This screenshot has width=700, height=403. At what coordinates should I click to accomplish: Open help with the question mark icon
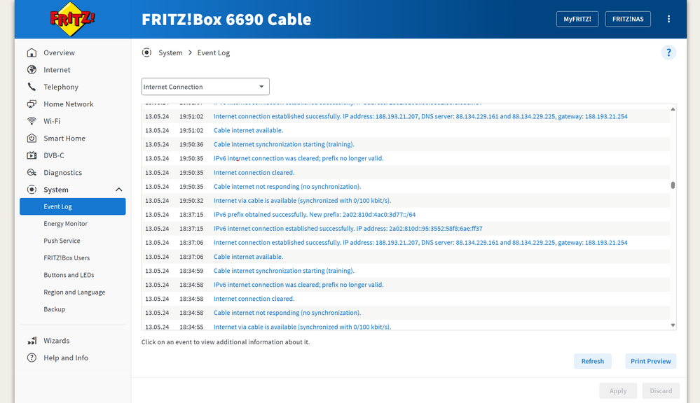click(668, 52)
